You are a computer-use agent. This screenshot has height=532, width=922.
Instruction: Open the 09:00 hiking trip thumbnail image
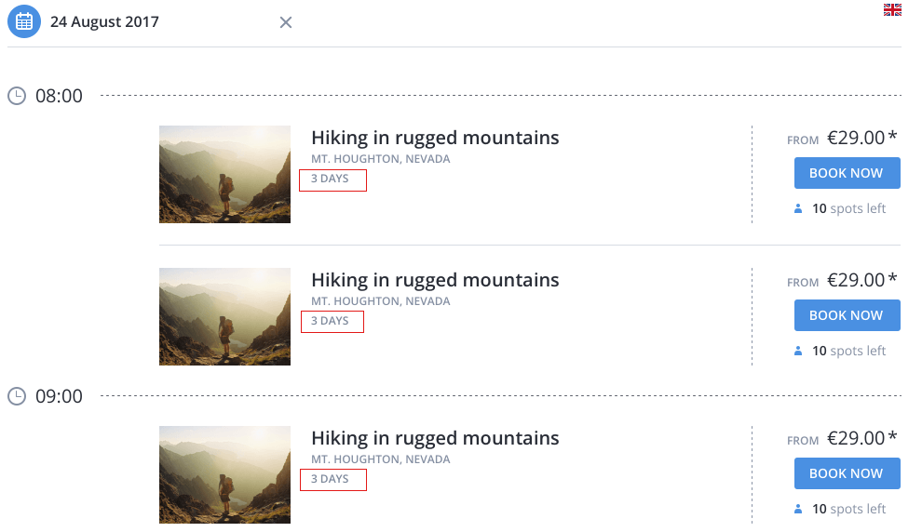[224, 474]
